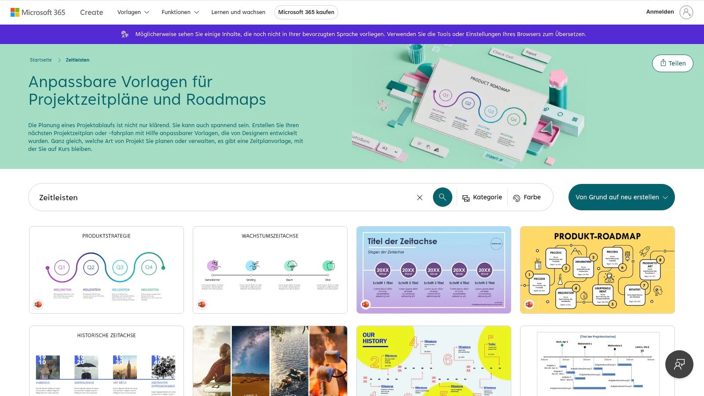Open the Our History template
This screenshot has width=704, height=396.
(434, 361)
